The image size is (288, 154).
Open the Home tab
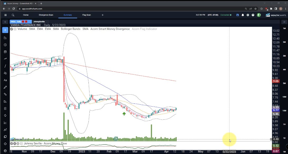(26, 15)
